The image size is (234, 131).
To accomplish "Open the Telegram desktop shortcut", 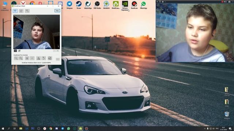I will 69,5.
